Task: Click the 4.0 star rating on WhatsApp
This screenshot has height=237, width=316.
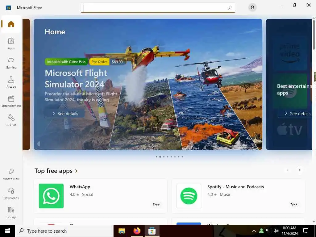Action: click(x=74, y=194)
